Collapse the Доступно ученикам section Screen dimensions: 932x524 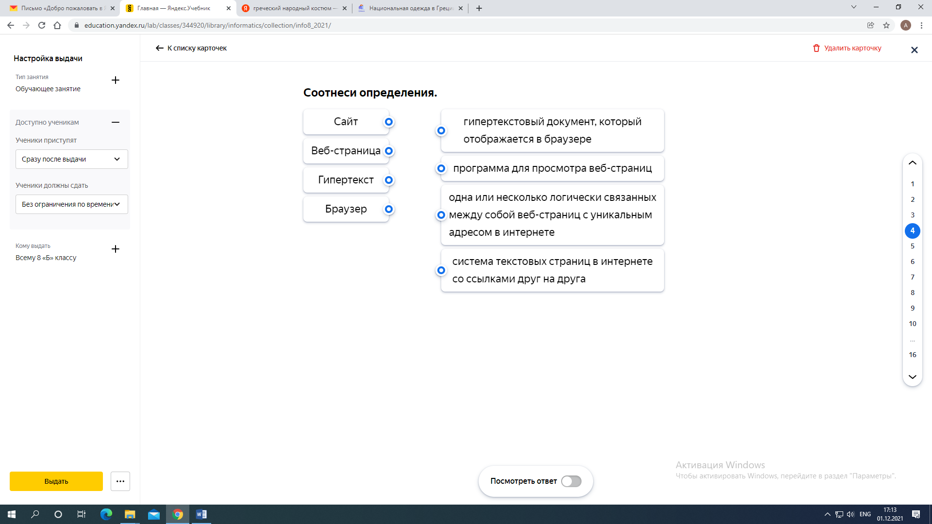116,122
